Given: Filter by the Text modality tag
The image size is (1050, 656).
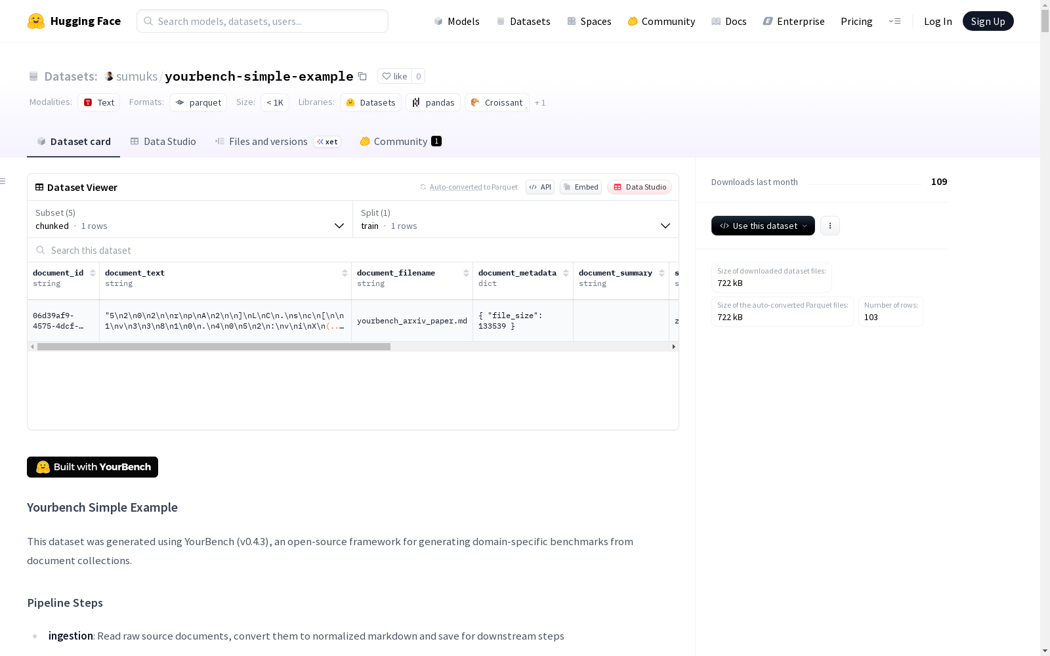Looking at the screenshot, I should [99, 102].
